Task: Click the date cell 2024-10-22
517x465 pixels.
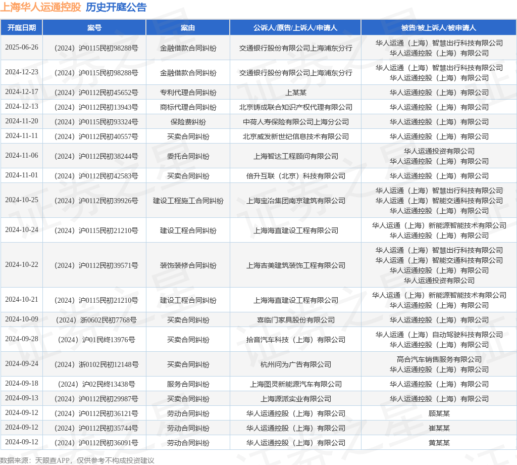Action: (22, 265)
